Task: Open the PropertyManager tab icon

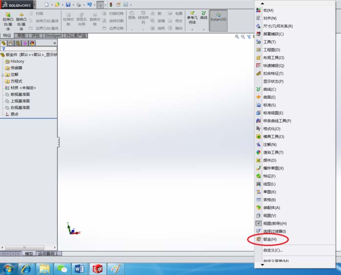Action: [11, 43]
